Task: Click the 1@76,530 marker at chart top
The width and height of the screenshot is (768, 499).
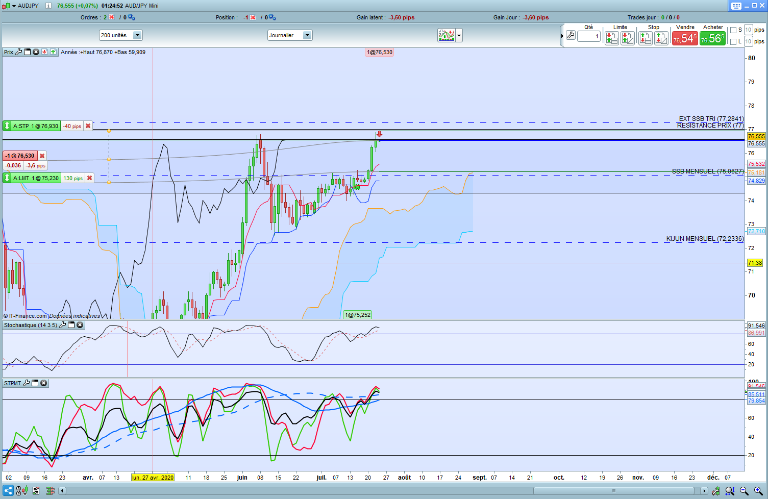Action: point(380,52)
